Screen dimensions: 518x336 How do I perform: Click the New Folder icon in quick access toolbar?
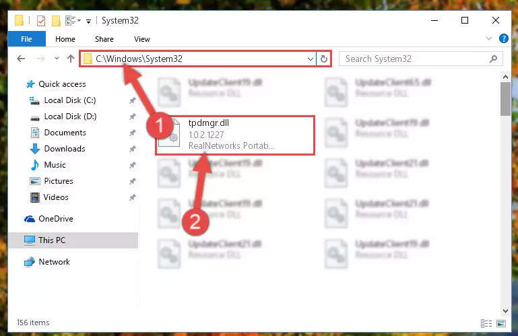tap(56, 21)
